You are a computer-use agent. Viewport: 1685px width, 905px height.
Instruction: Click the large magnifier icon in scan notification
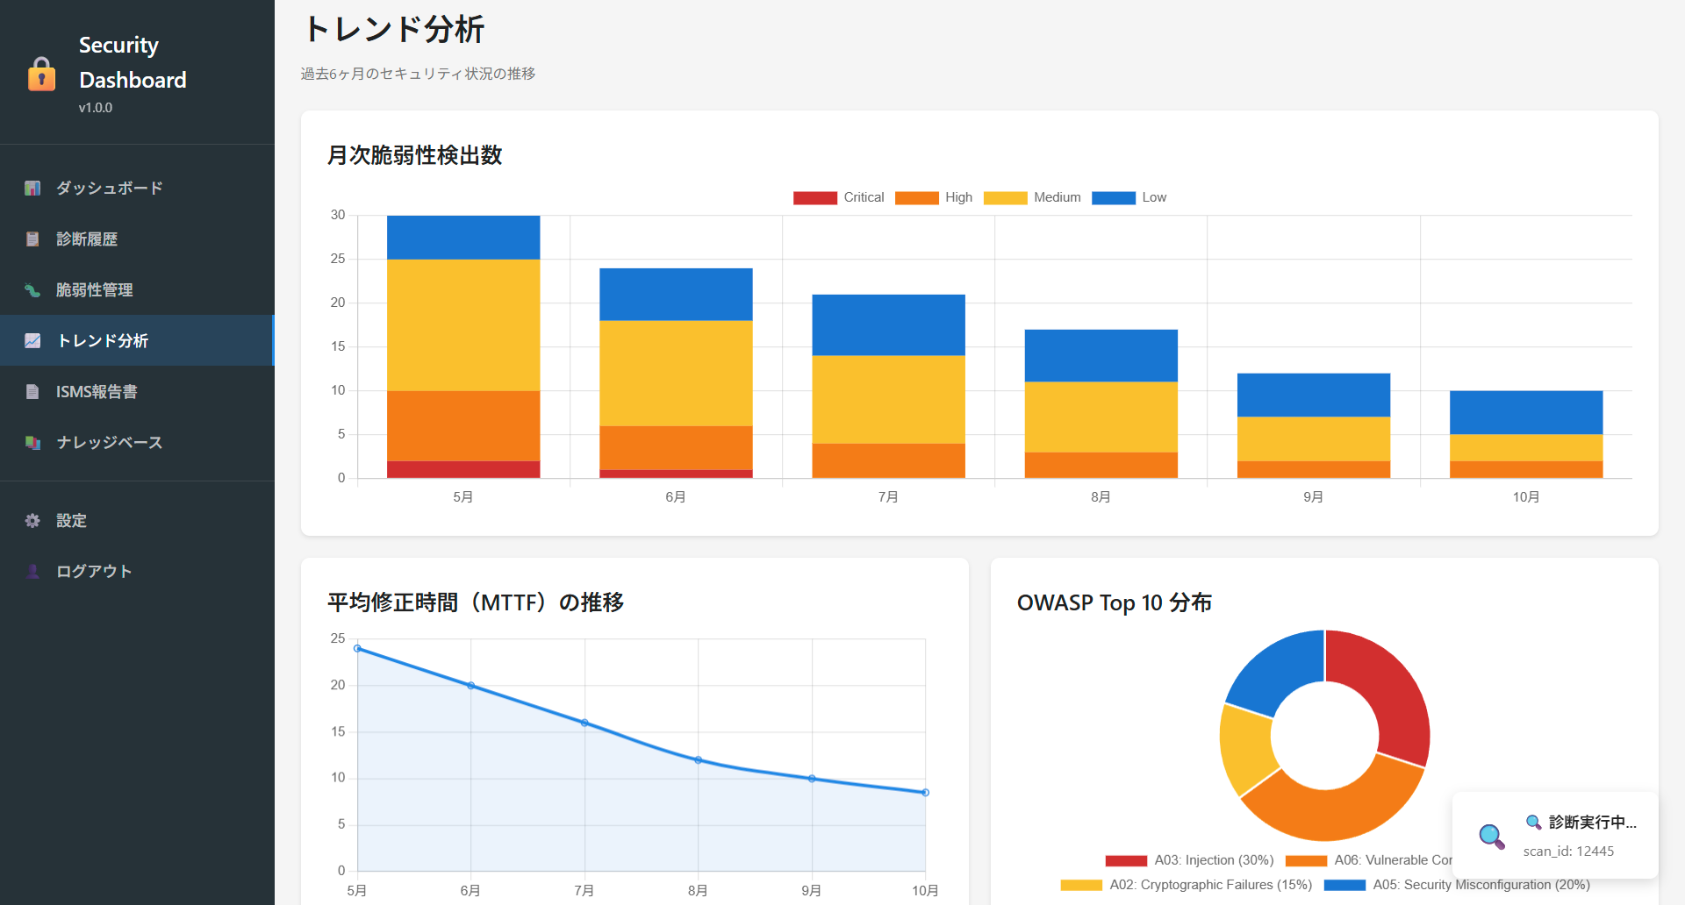coord(1491,836)
